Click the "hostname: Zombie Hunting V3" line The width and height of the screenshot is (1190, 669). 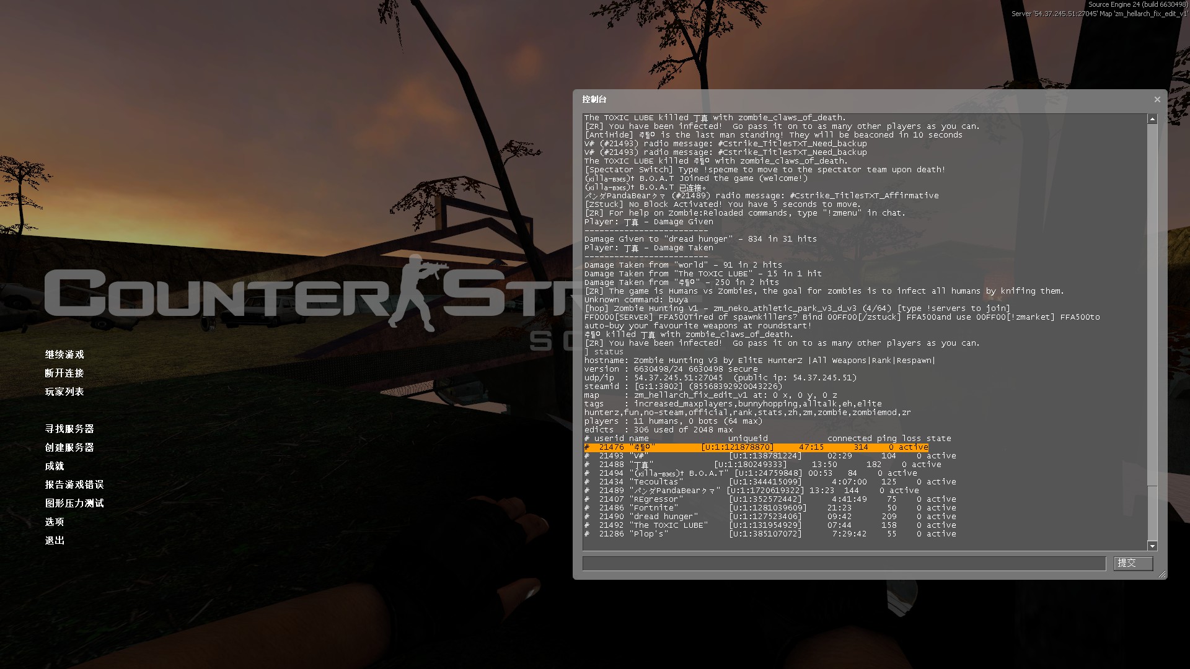coord(759,361)
